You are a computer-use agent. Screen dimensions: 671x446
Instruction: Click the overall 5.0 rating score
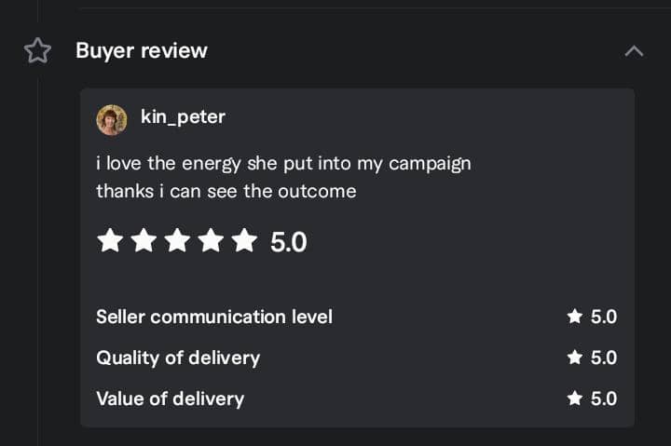(288, 242)
